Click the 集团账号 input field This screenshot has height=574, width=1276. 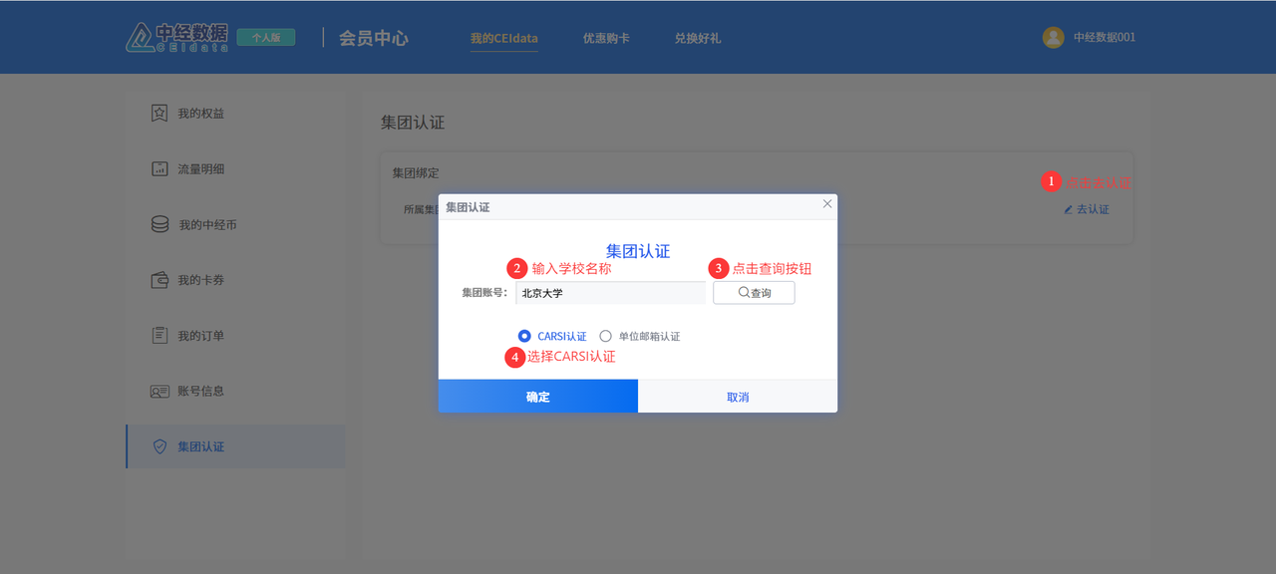point(610,293)
